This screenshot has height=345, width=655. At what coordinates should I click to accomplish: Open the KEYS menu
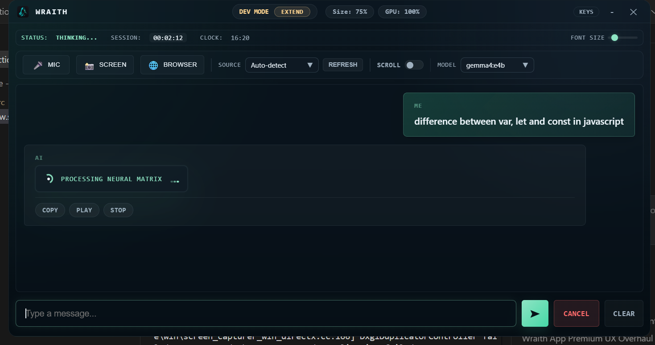click(x=586, y=12)
